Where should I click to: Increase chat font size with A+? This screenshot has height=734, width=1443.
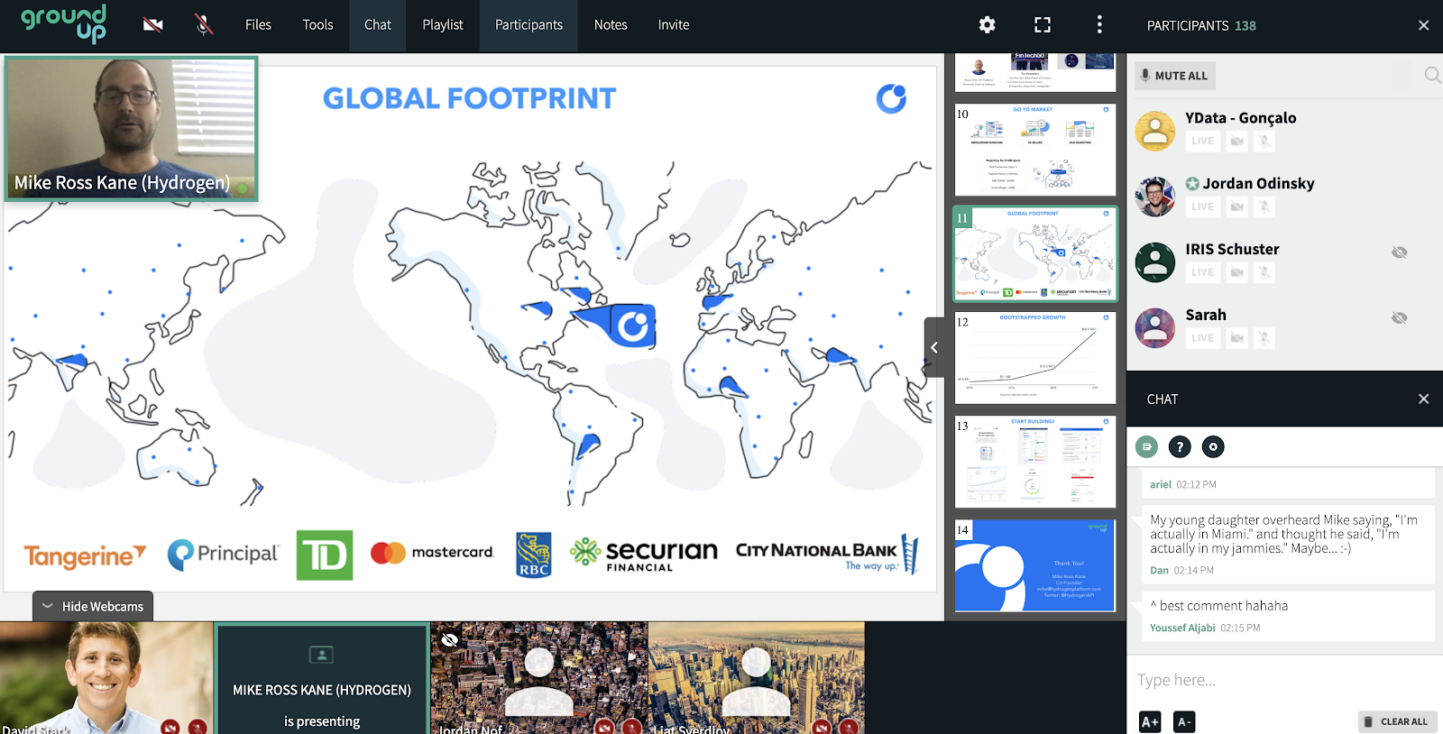(1150, 722)
